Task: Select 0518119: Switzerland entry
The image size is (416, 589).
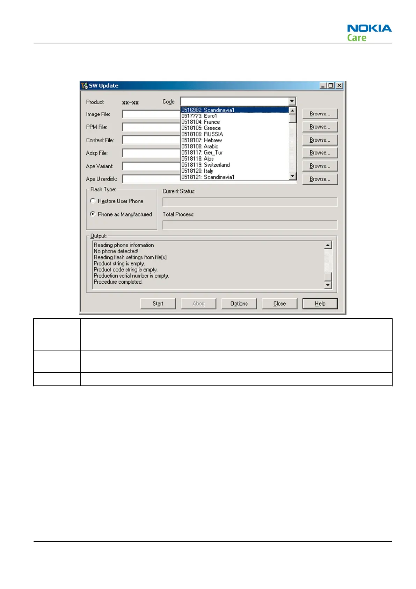Action: click(235, 165)
